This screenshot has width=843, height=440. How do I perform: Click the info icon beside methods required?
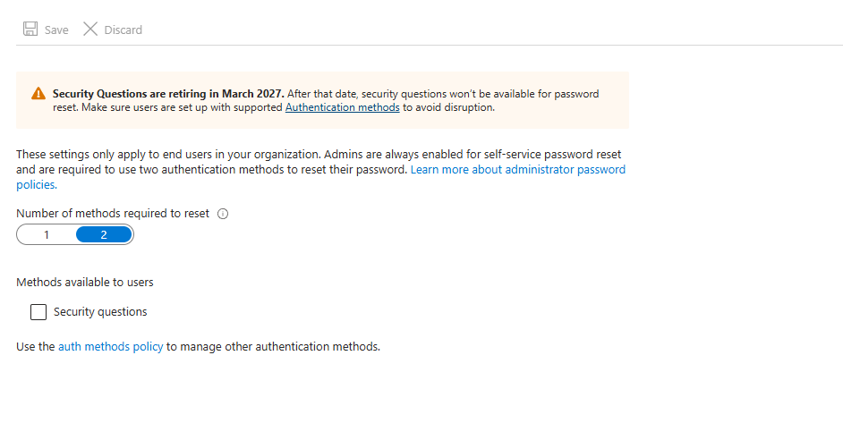click(x=223, y=214)
